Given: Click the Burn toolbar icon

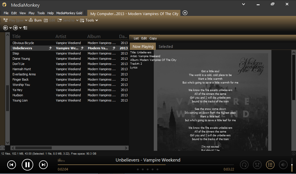Looking at the screenshot, I should (x=31, y=20).
